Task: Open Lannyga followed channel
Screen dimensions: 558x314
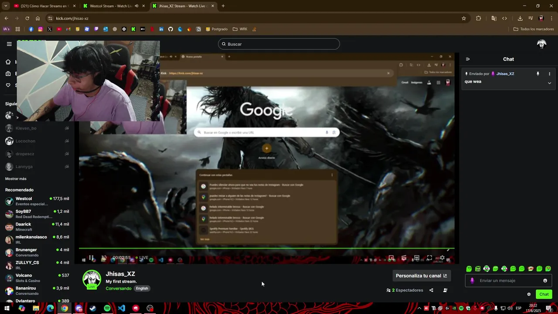Action: click(37, 167)
